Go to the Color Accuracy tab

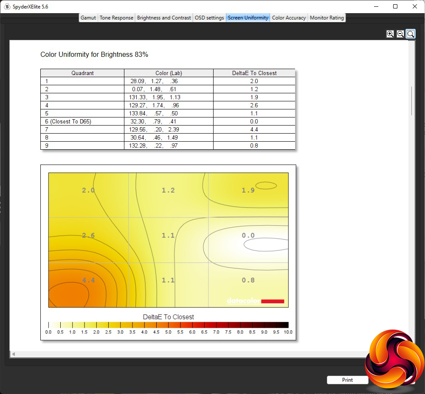coord(289,18)
